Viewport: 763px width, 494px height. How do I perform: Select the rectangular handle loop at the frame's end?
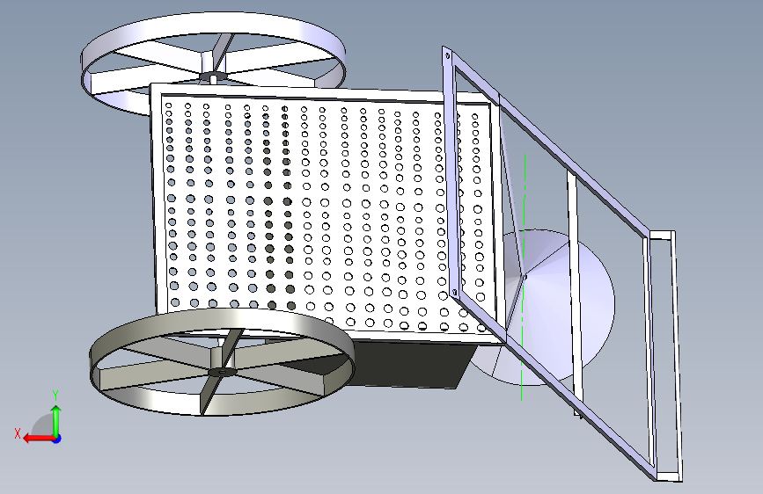click(664, 356)
